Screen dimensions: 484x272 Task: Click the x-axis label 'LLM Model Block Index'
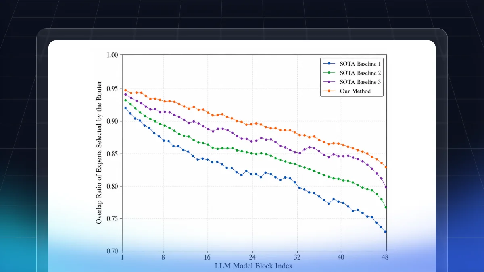tap(254, 266)
